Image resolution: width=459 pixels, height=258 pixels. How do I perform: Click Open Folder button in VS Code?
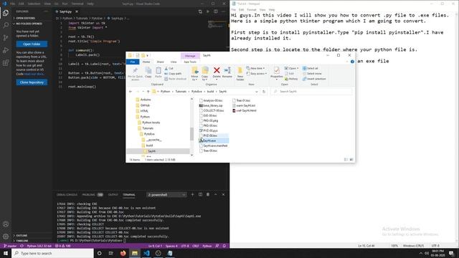pos(32,44)
